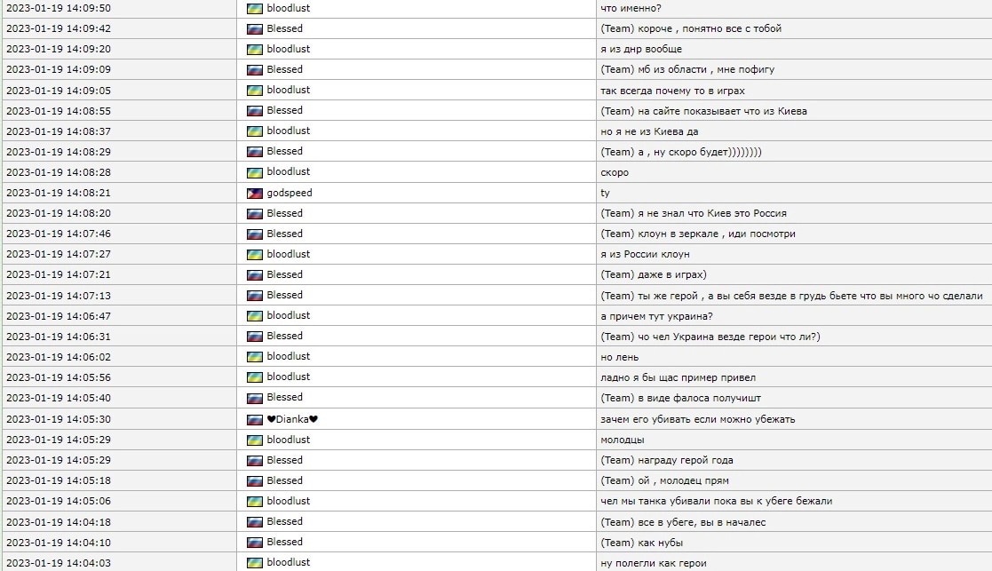
Task: Click the "что именно?" message text
Action: [x=631, y=8]
